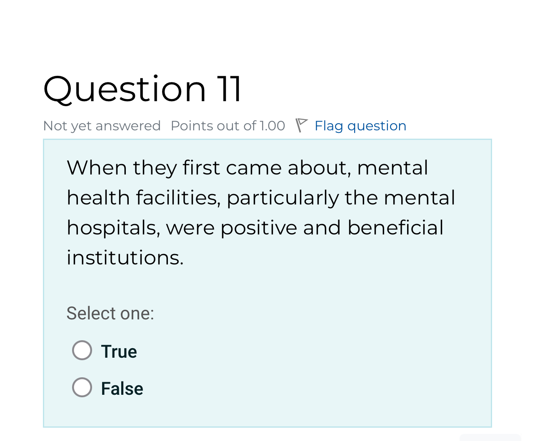Click the Points out of 1.00 label
This screenshot has width=535, height=441.
(x=227, y=125)
